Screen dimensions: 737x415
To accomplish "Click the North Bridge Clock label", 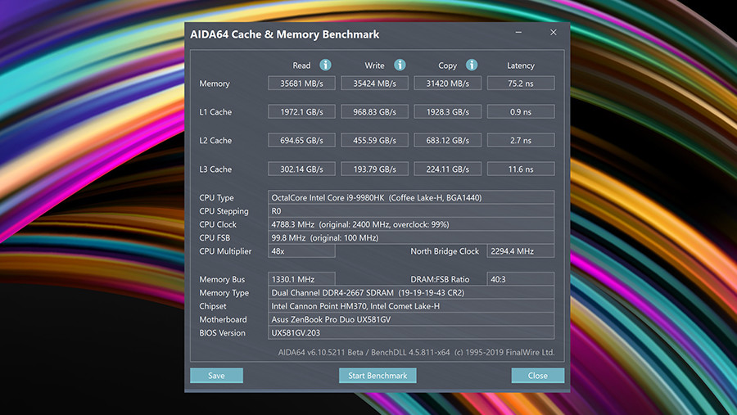I will [445, 251].
